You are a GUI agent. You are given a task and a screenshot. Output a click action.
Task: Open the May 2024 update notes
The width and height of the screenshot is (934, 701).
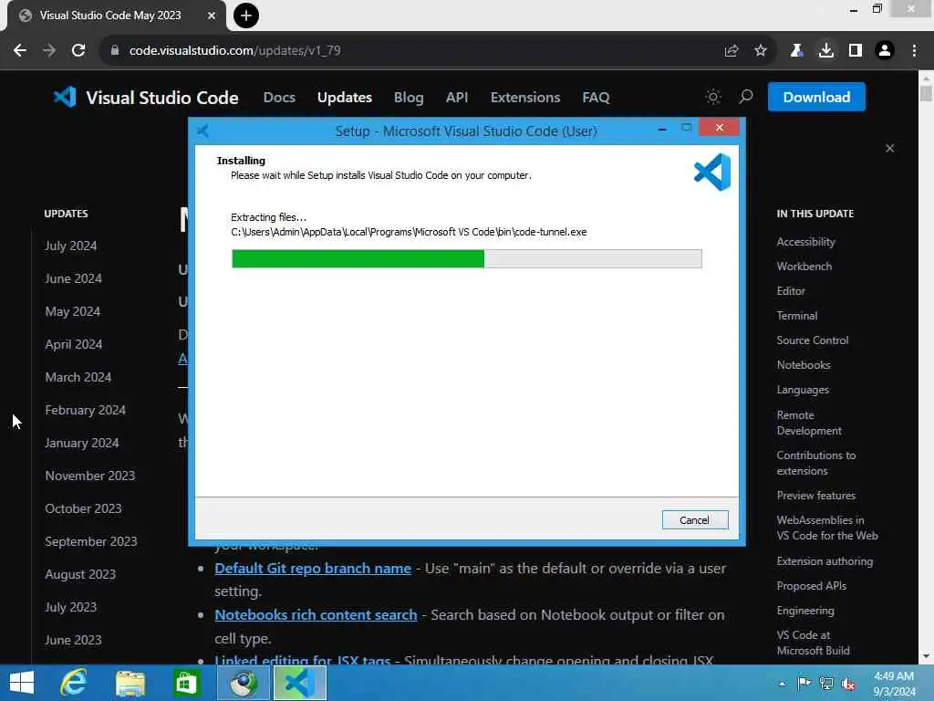tap(72, 311)
